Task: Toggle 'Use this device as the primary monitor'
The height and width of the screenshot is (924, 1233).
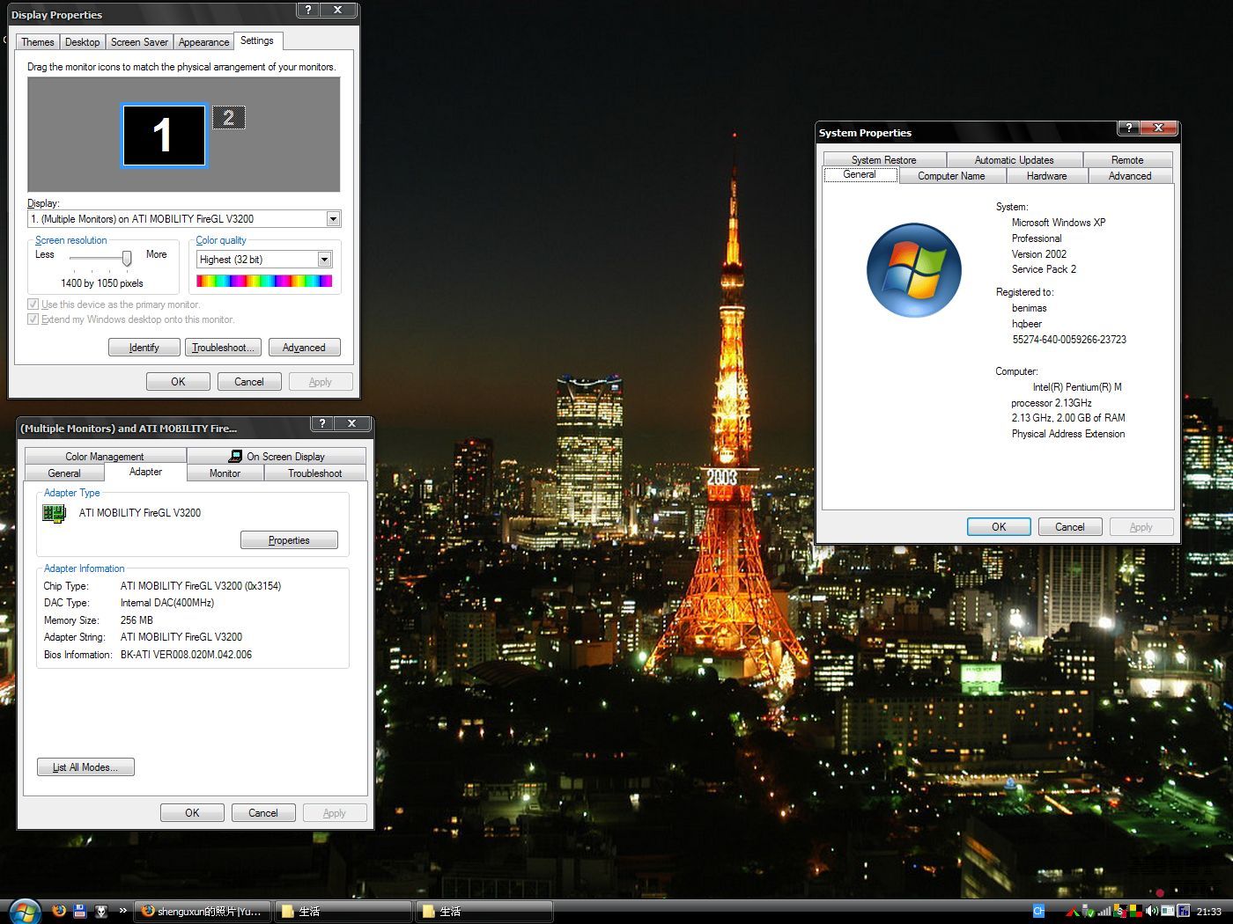Action: [x=33, y=304]
